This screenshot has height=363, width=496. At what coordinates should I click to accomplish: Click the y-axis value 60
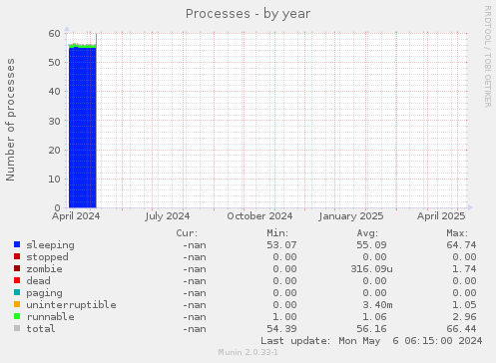click(x=54, y=33)
